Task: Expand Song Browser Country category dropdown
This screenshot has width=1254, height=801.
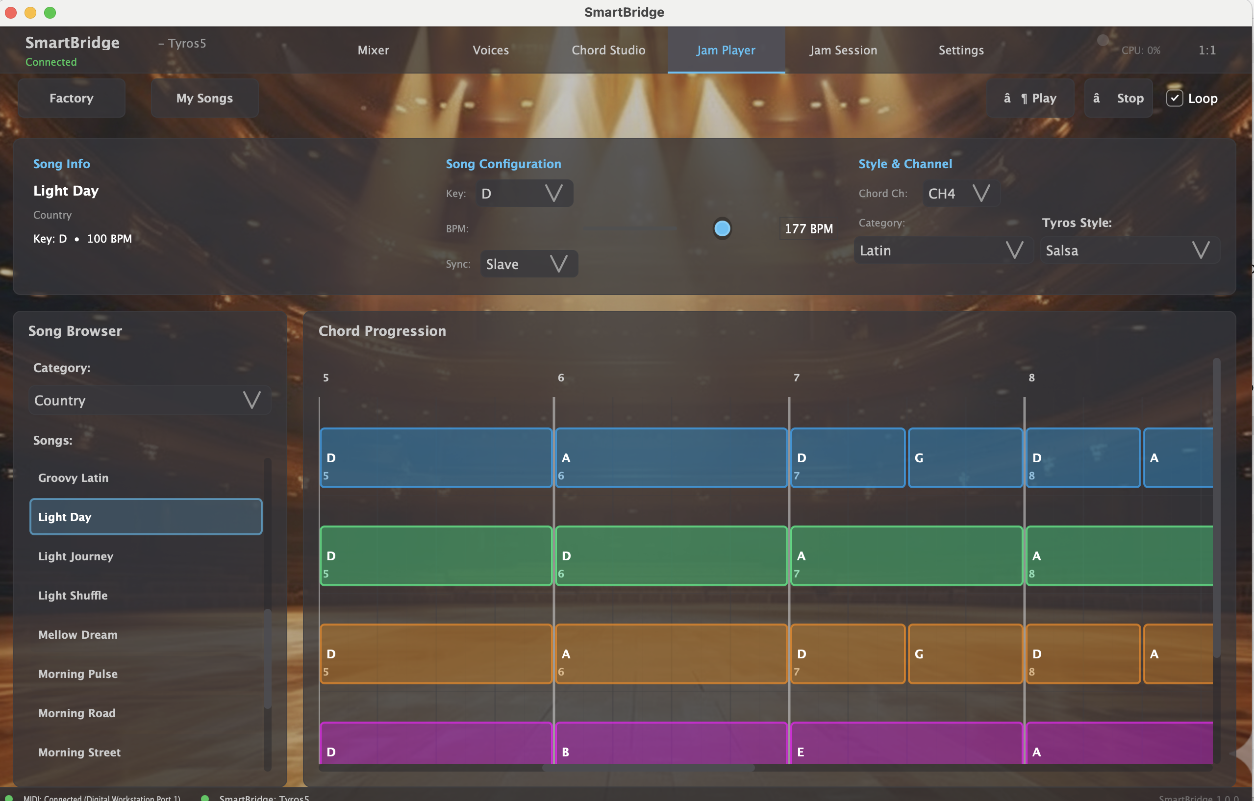Action: click(x=251, y=400)
